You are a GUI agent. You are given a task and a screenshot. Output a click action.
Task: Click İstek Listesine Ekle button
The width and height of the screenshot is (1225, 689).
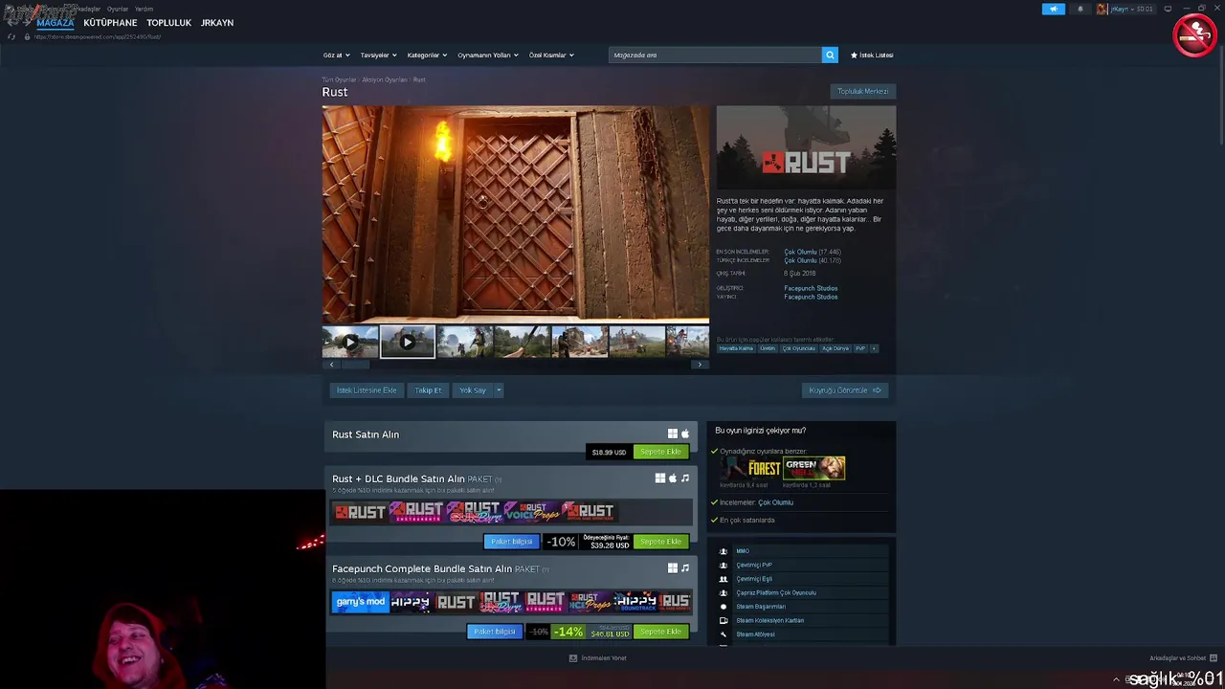click(x=367, y=390)
